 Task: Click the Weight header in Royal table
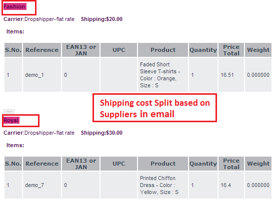tap(258, 164)
